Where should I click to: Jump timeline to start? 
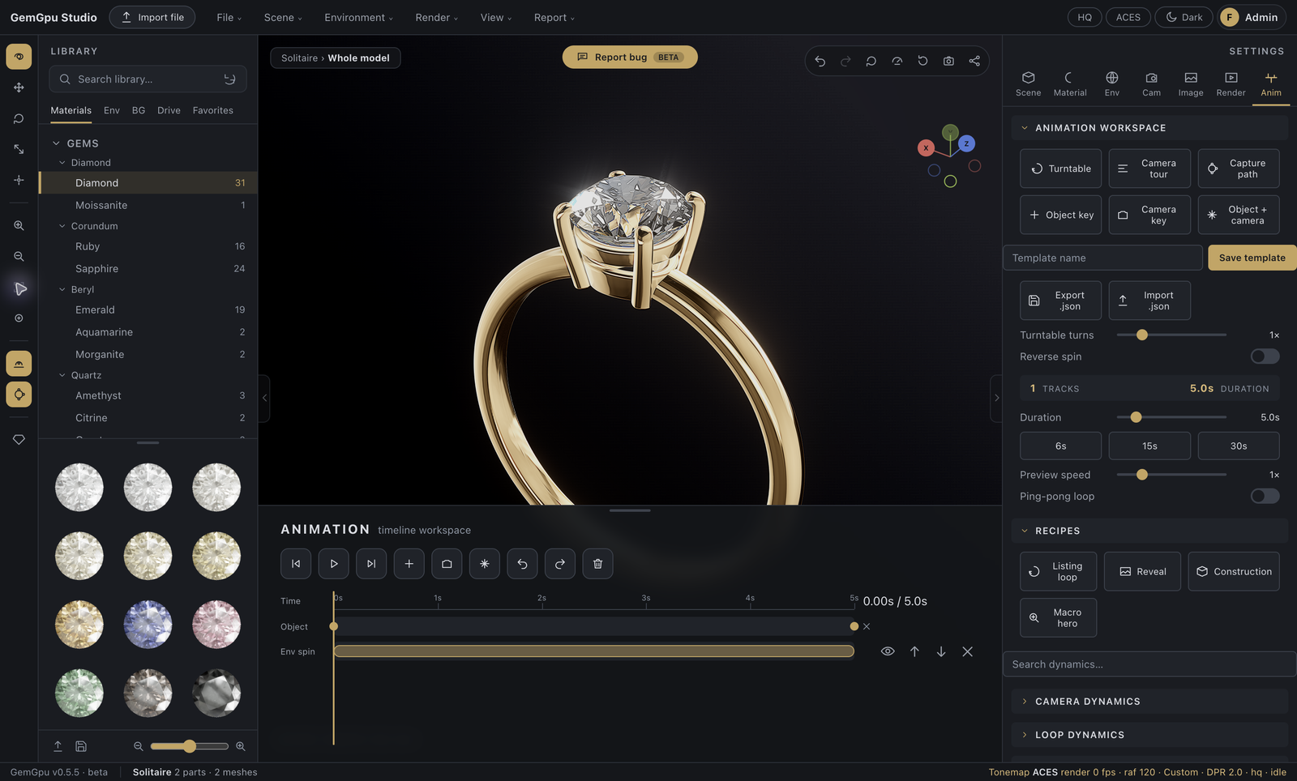tap(296, 564)
